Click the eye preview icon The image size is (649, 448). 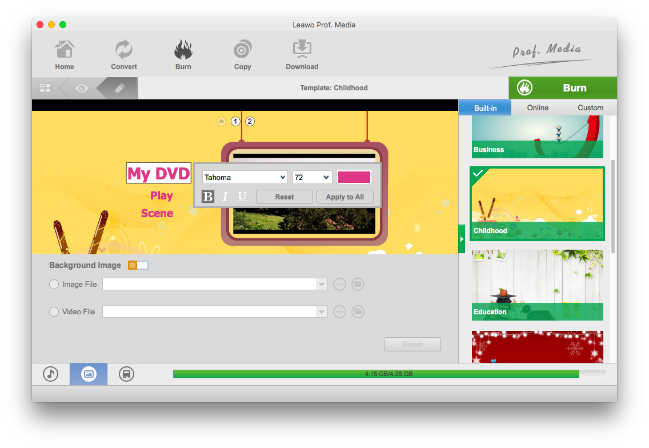pos(82,88)
